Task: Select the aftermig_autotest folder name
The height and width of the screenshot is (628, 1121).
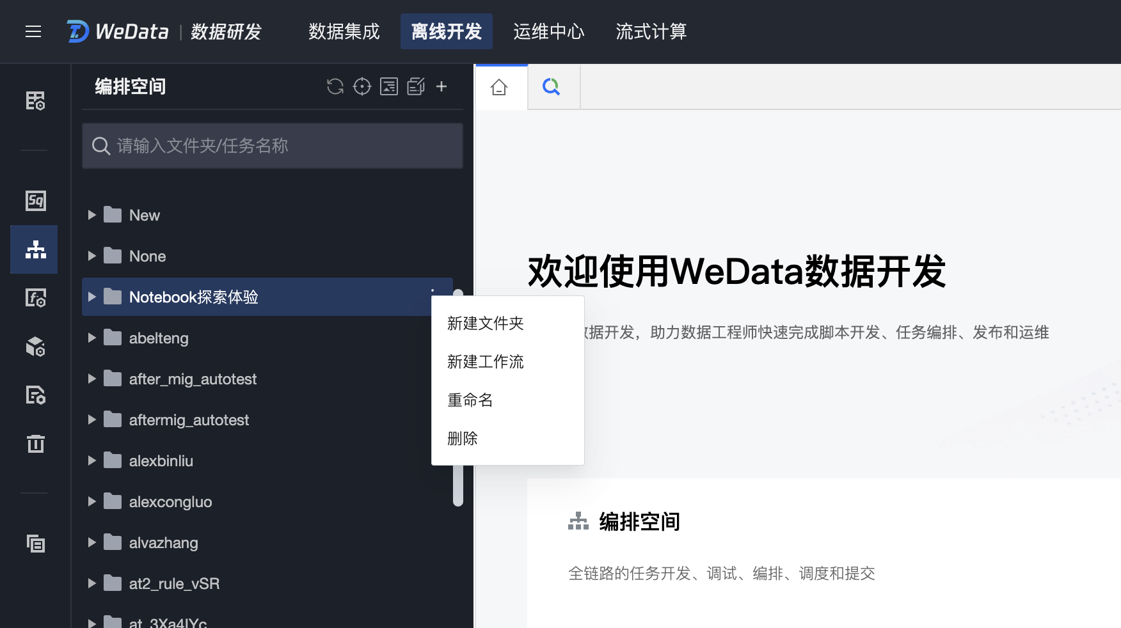Action: (x=189, y=420)
